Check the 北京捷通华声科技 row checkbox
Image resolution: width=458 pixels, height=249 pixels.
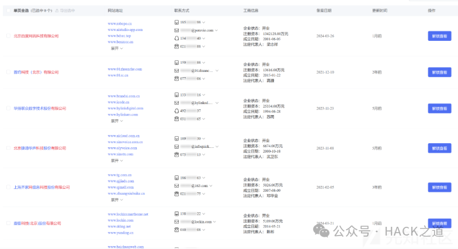point(8,148)
